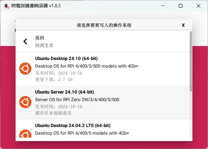208x149 pixels.
Task: Click the Ubuntu Desktop 24.10 logo icon
Action: [x=25, y=69]
